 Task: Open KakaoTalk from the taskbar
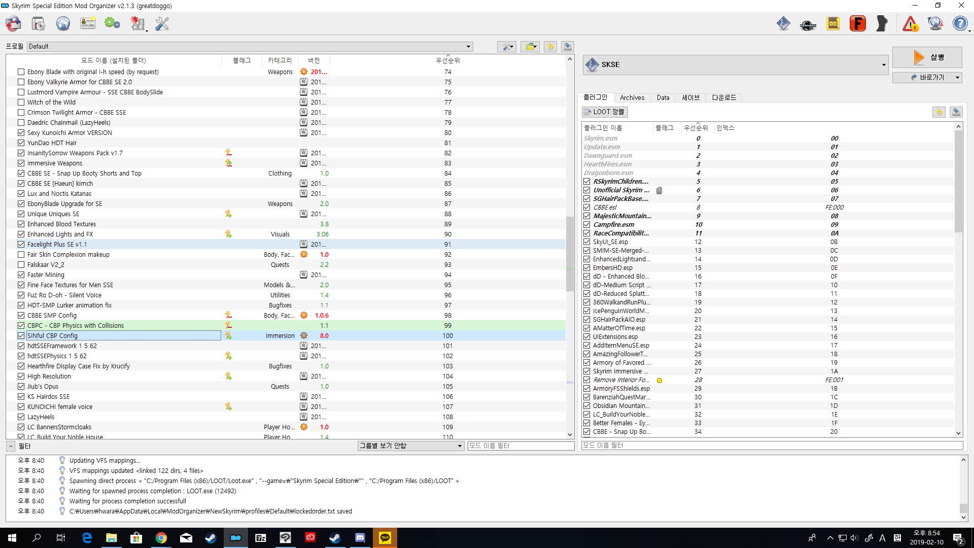click(x=385, y=538)
